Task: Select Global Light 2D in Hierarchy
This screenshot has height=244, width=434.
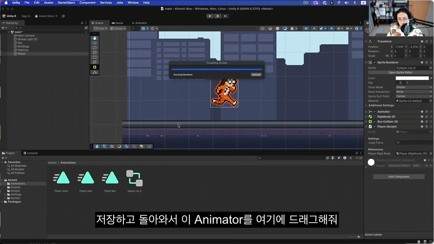Action: (x=27, y=39)
